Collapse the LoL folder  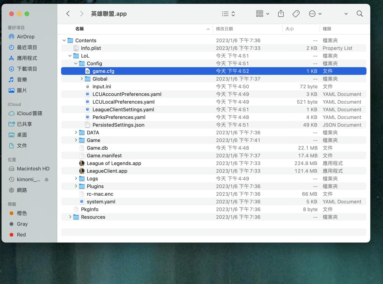click(x=70, y=56)
